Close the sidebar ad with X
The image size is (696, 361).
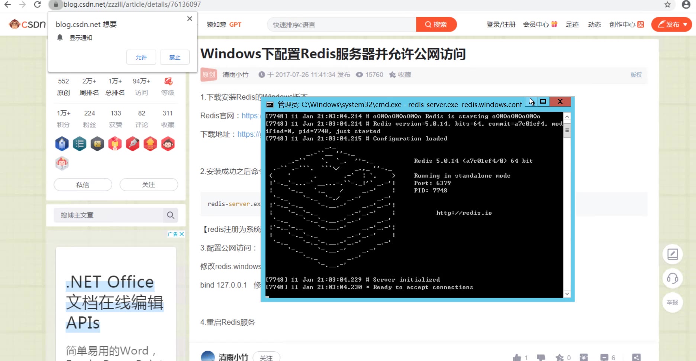182,234
